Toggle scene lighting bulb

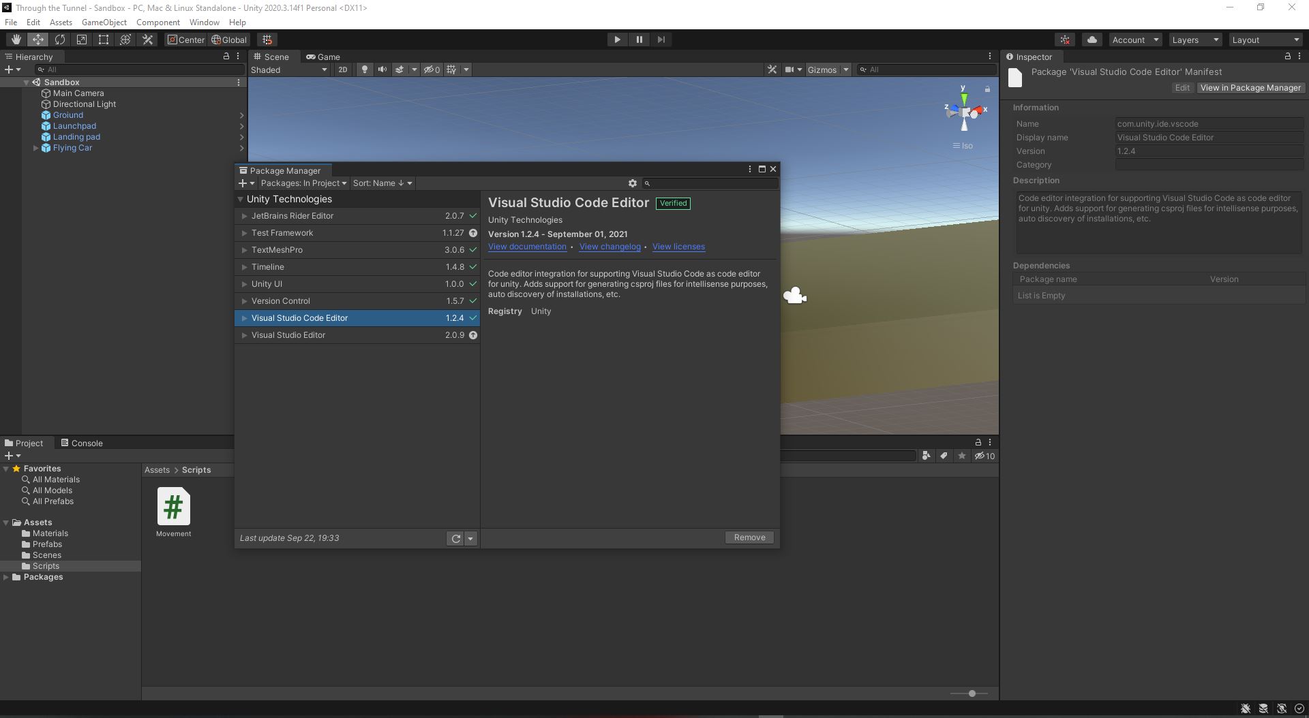[364, 69]
